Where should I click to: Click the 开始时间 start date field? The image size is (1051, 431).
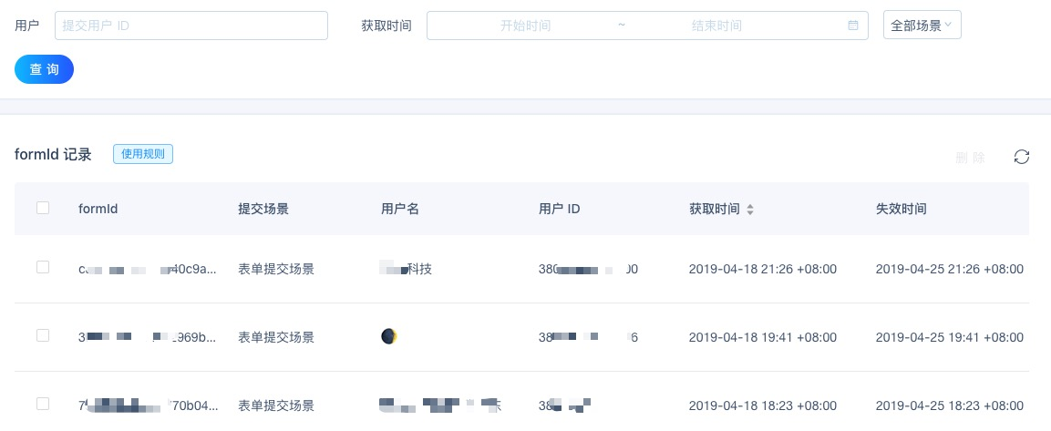click(525, 26)
